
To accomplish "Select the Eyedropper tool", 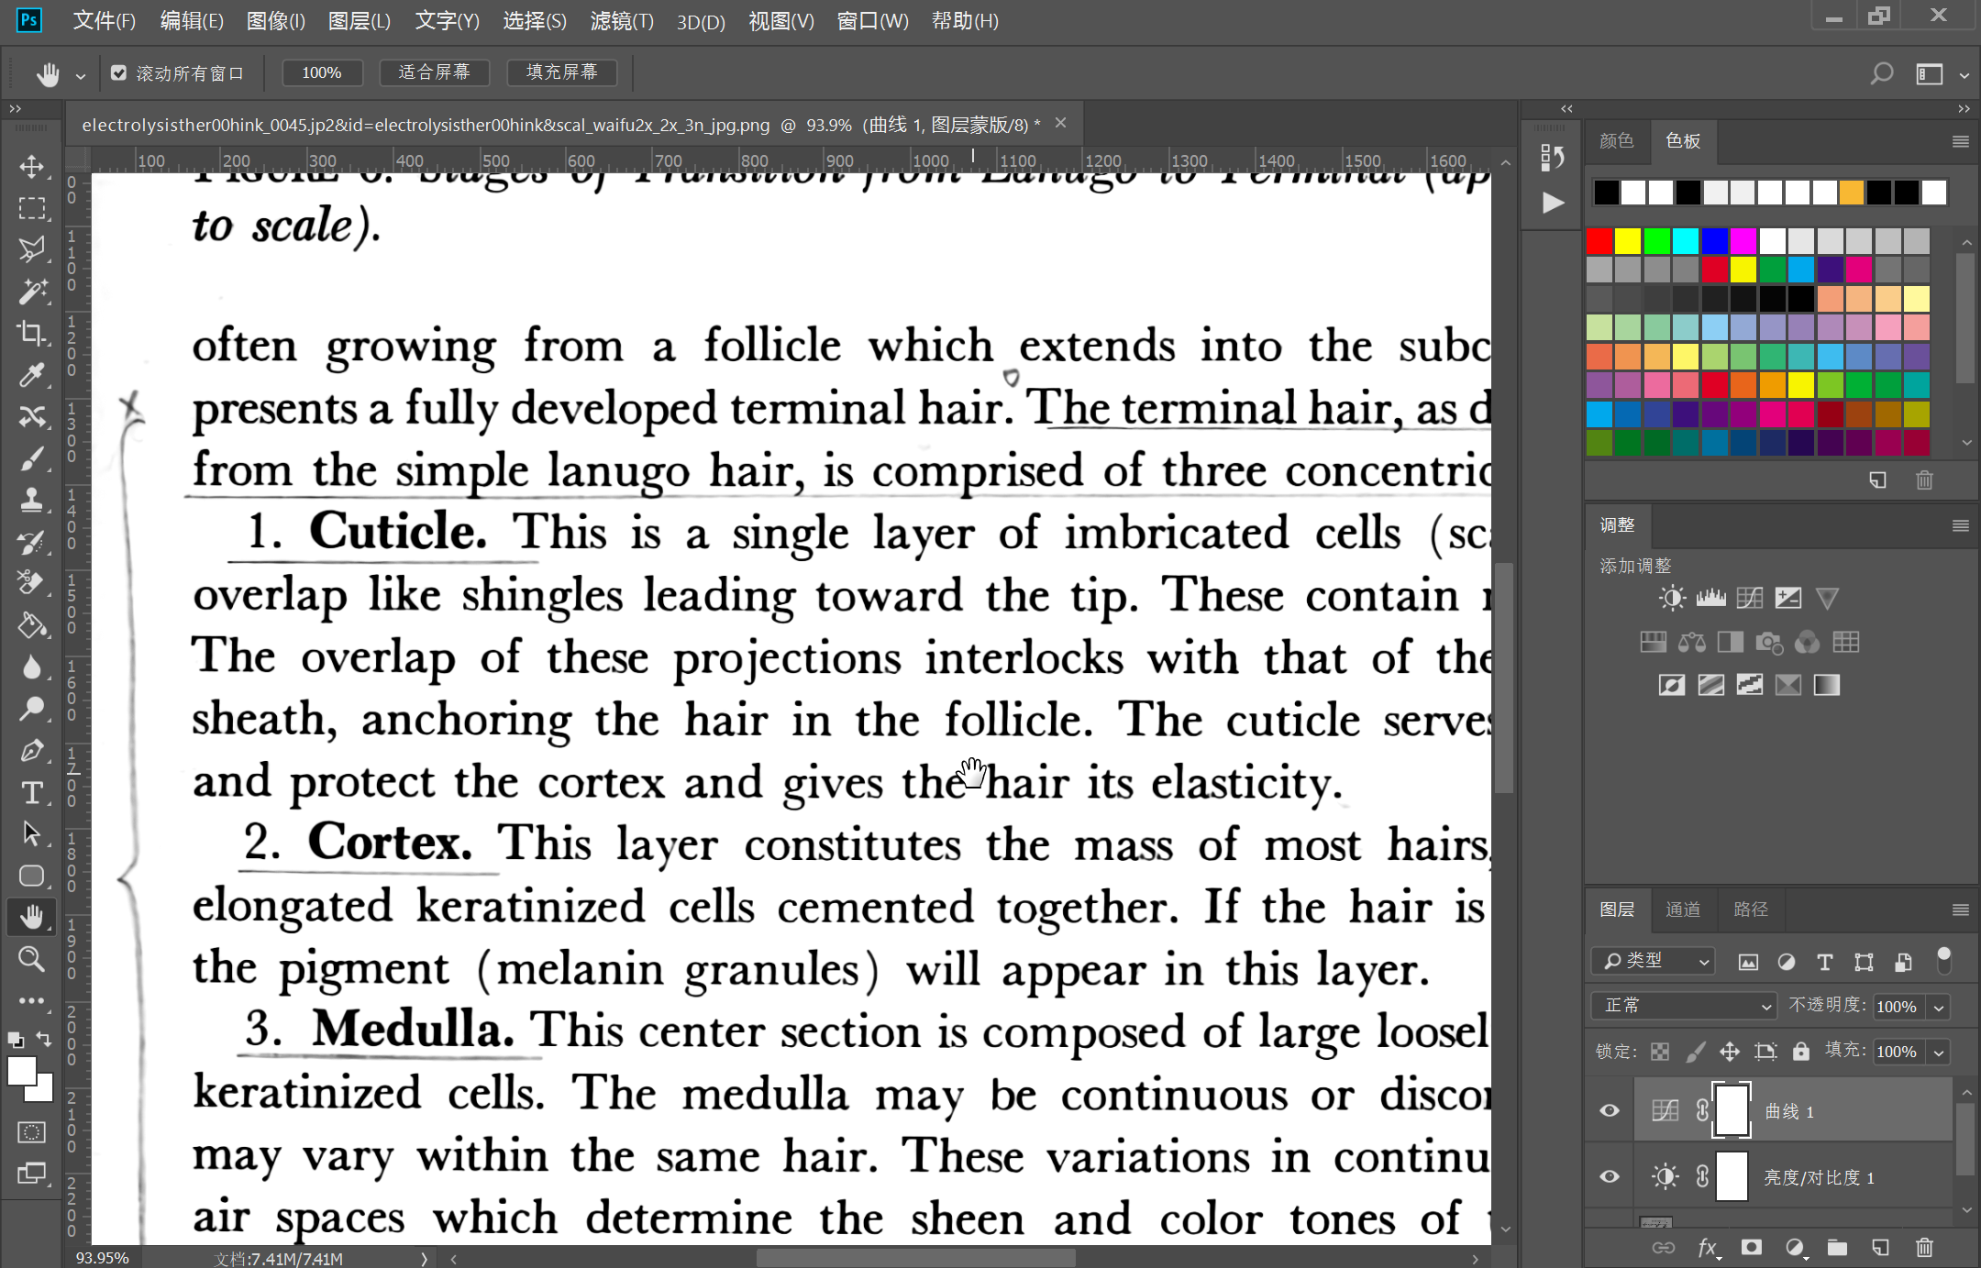I will point(32,375).
